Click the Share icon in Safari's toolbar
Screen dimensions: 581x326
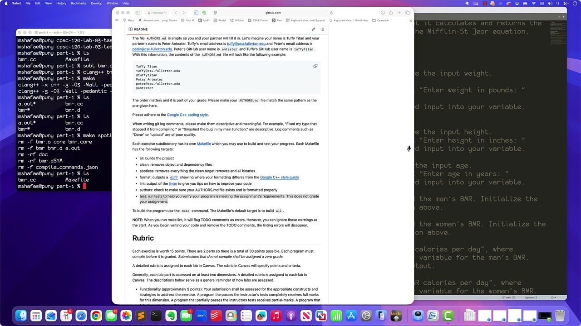[390, 13]
